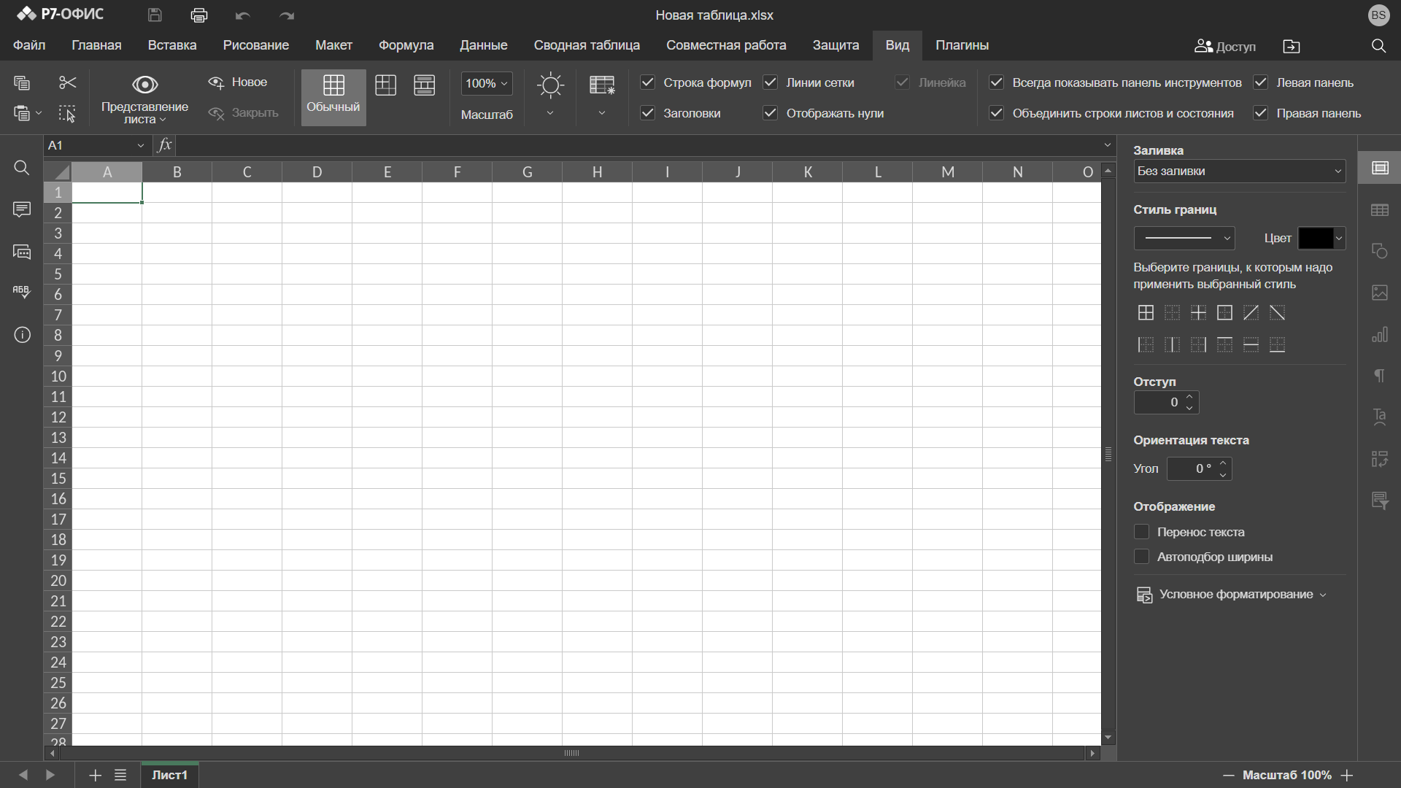Open the Файл menu
Viewport: 1401px width, 788px height.
point(29,45)
